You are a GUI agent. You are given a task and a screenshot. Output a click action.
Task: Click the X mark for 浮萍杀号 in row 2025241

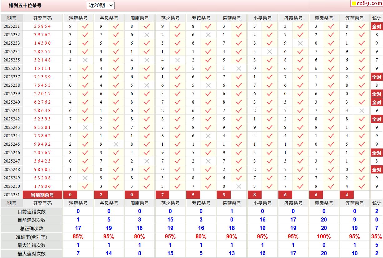pyautogui.click(x=362, y=110)
